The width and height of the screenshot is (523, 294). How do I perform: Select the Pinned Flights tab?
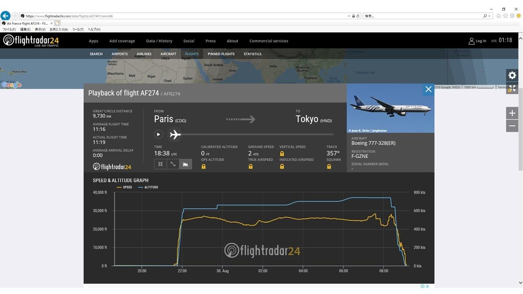[221, 54]
